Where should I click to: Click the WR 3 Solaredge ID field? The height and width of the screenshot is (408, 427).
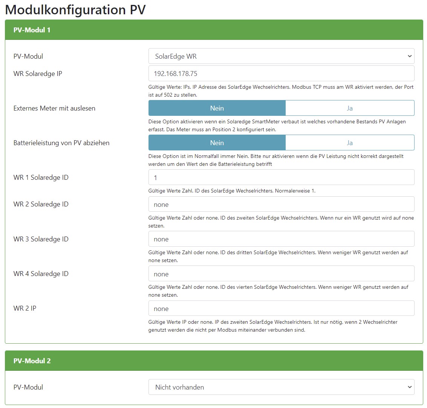(281, 239)
